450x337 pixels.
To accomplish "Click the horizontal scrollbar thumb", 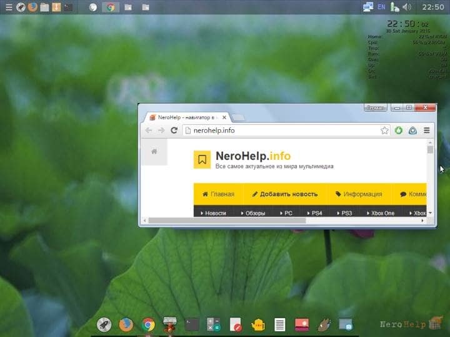I will (227, 220).
